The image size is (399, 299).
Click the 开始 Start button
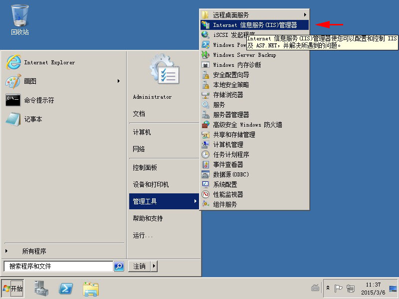(13, 289)
